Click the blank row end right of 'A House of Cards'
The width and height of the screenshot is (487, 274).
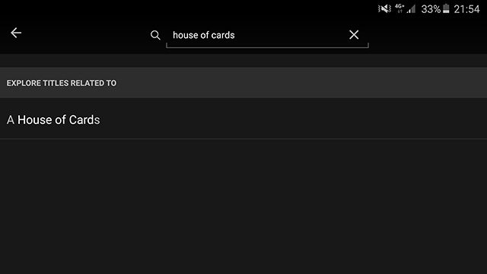tap(294, 119)
